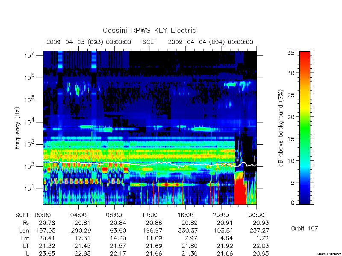Click the Lat value 4.84
Image resolution: width=342 pixels, height=256 pixels.
click(227, 238)
